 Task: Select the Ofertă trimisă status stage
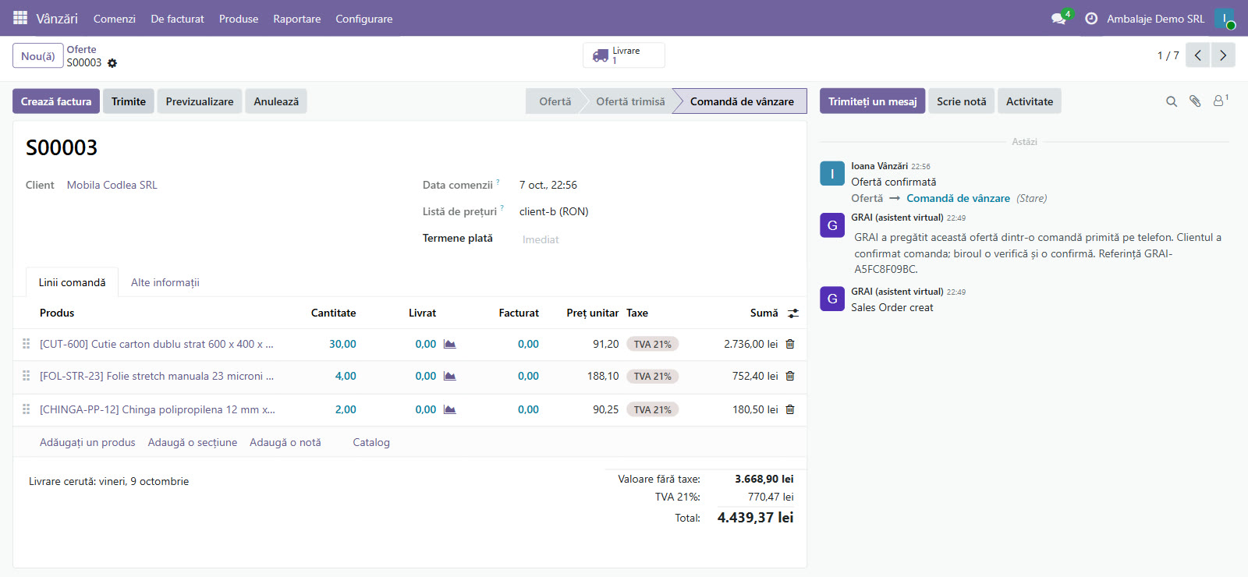[630, 101]
